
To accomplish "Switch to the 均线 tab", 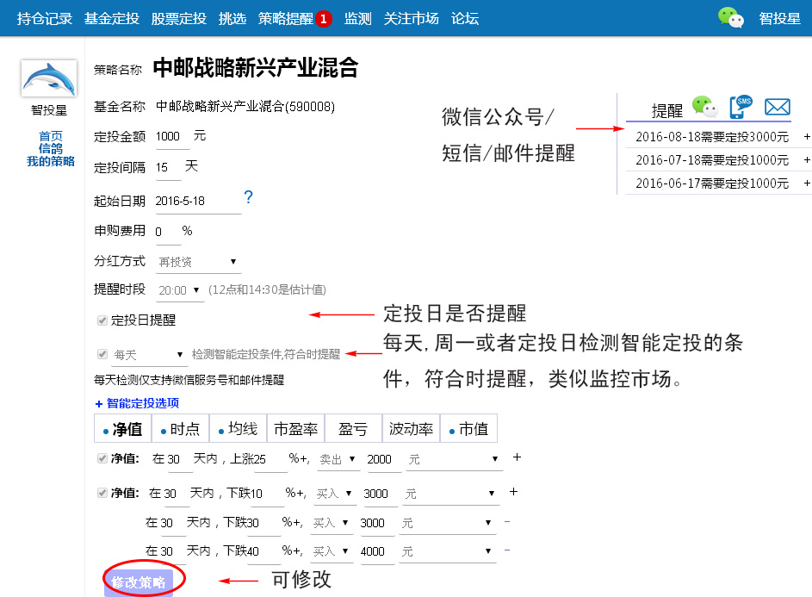I will pyautogui.click(x=239, y=428).
